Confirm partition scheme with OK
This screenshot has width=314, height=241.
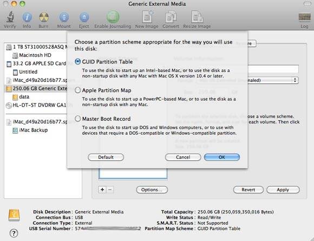221,157
